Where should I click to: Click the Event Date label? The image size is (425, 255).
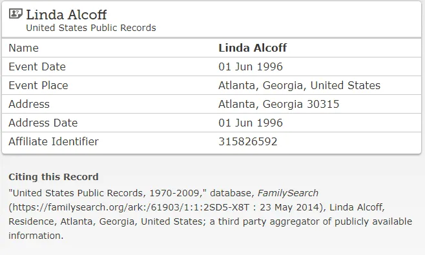click(37, 66)
